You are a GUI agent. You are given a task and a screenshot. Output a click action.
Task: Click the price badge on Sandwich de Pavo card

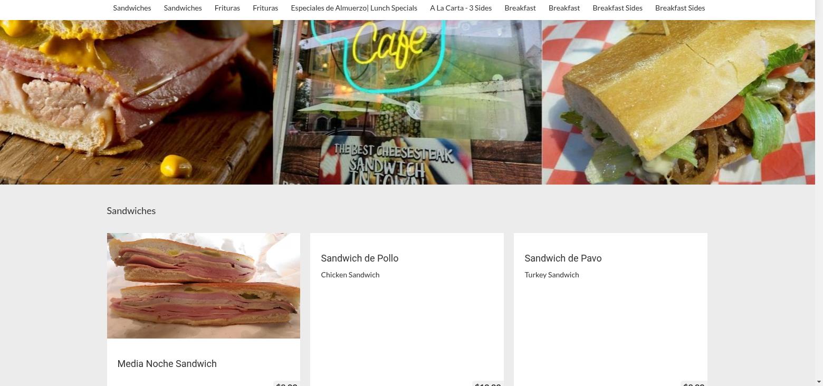click(693, 384)
